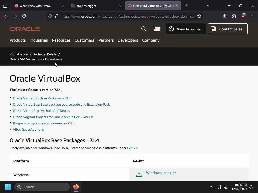Open Firefox View recent browsing icon
Viewport: 258px width, 193px height.
(5, 6)
